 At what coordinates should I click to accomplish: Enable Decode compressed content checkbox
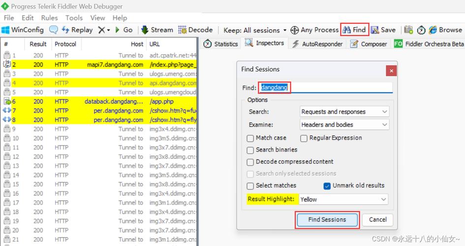click(x=250, y=162)
